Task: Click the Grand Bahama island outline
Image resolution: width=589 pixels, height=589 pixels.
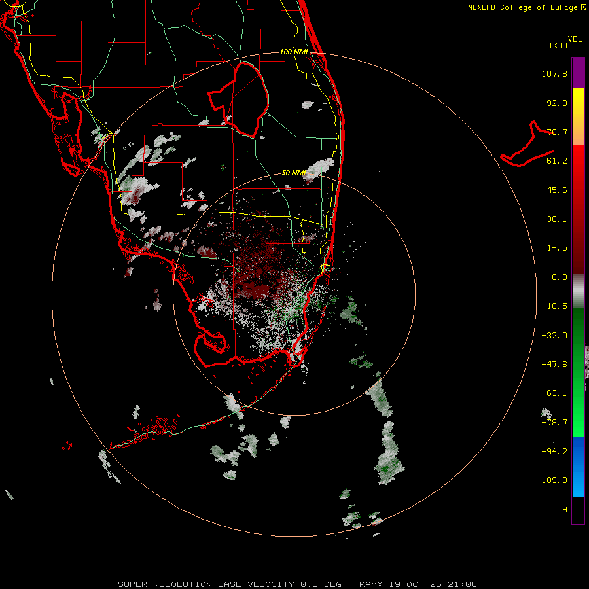Action: coord(527,144)
